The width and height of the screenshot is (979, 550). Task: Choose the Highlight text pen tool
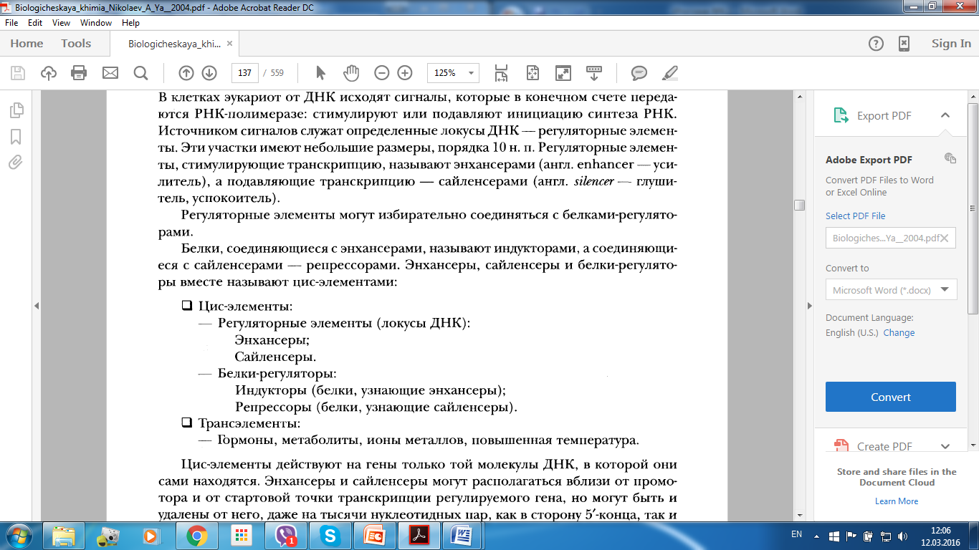point(669,72)
